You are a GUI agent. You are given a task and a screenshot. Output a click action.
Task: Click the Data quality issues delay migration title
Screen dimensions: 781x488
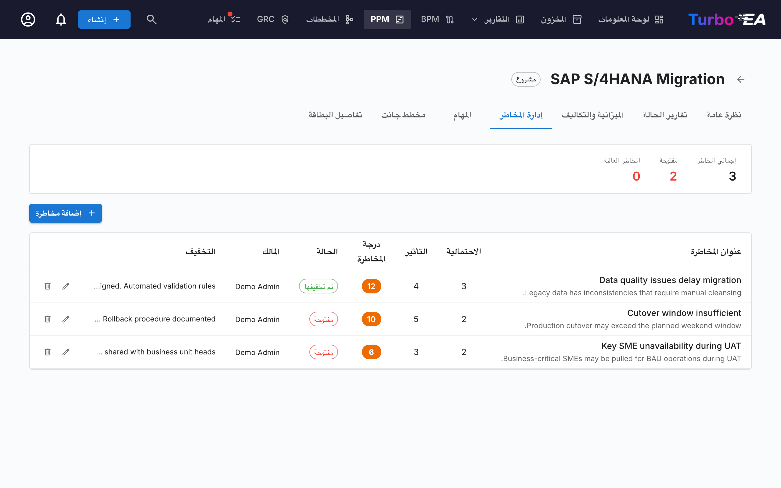click(670, 280)
